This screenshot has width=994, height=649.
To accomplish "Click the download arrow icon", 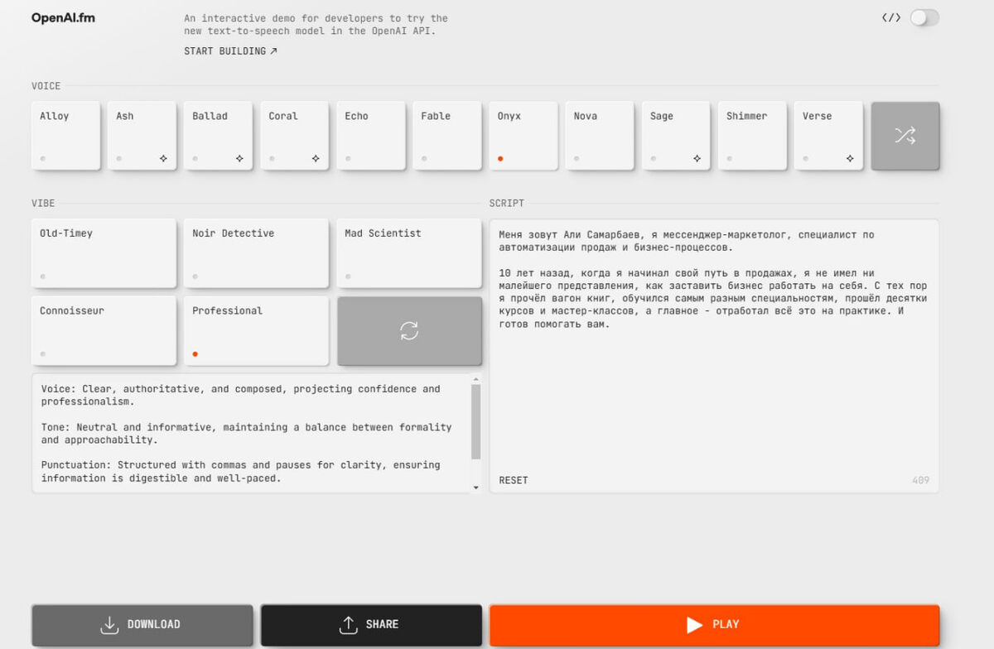I will click(x=109, y=625).
